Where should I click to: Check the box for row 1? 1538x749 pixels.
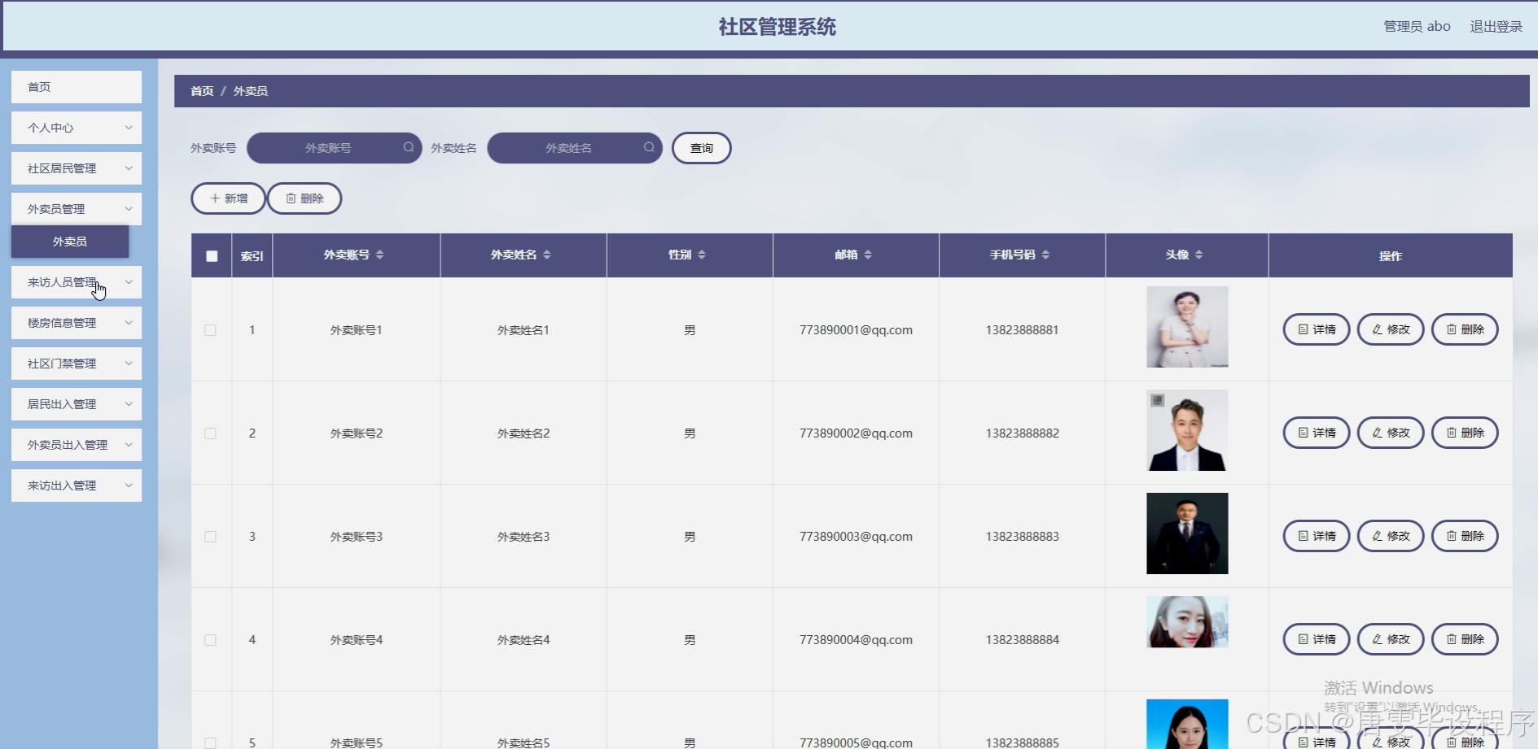[x=210, y=330]
